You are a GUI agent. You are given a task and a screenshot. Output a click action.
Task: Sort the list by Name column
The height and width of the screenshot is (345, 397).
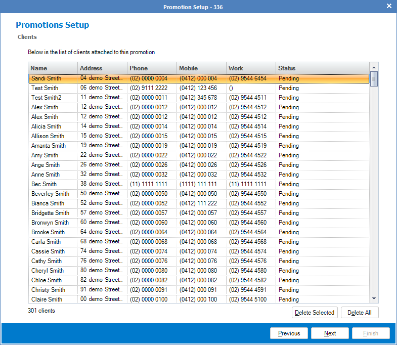click(x=53, y=68)
